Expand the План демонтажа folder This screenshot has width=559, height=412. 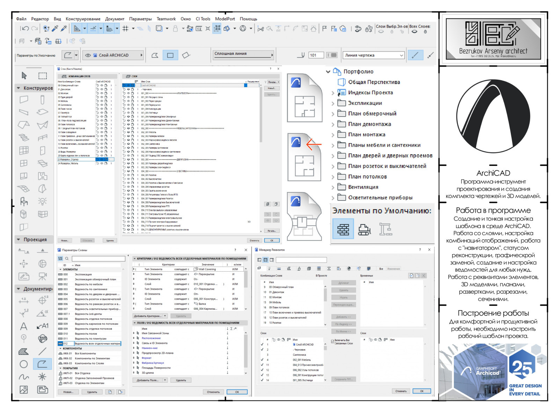[333, 124]
